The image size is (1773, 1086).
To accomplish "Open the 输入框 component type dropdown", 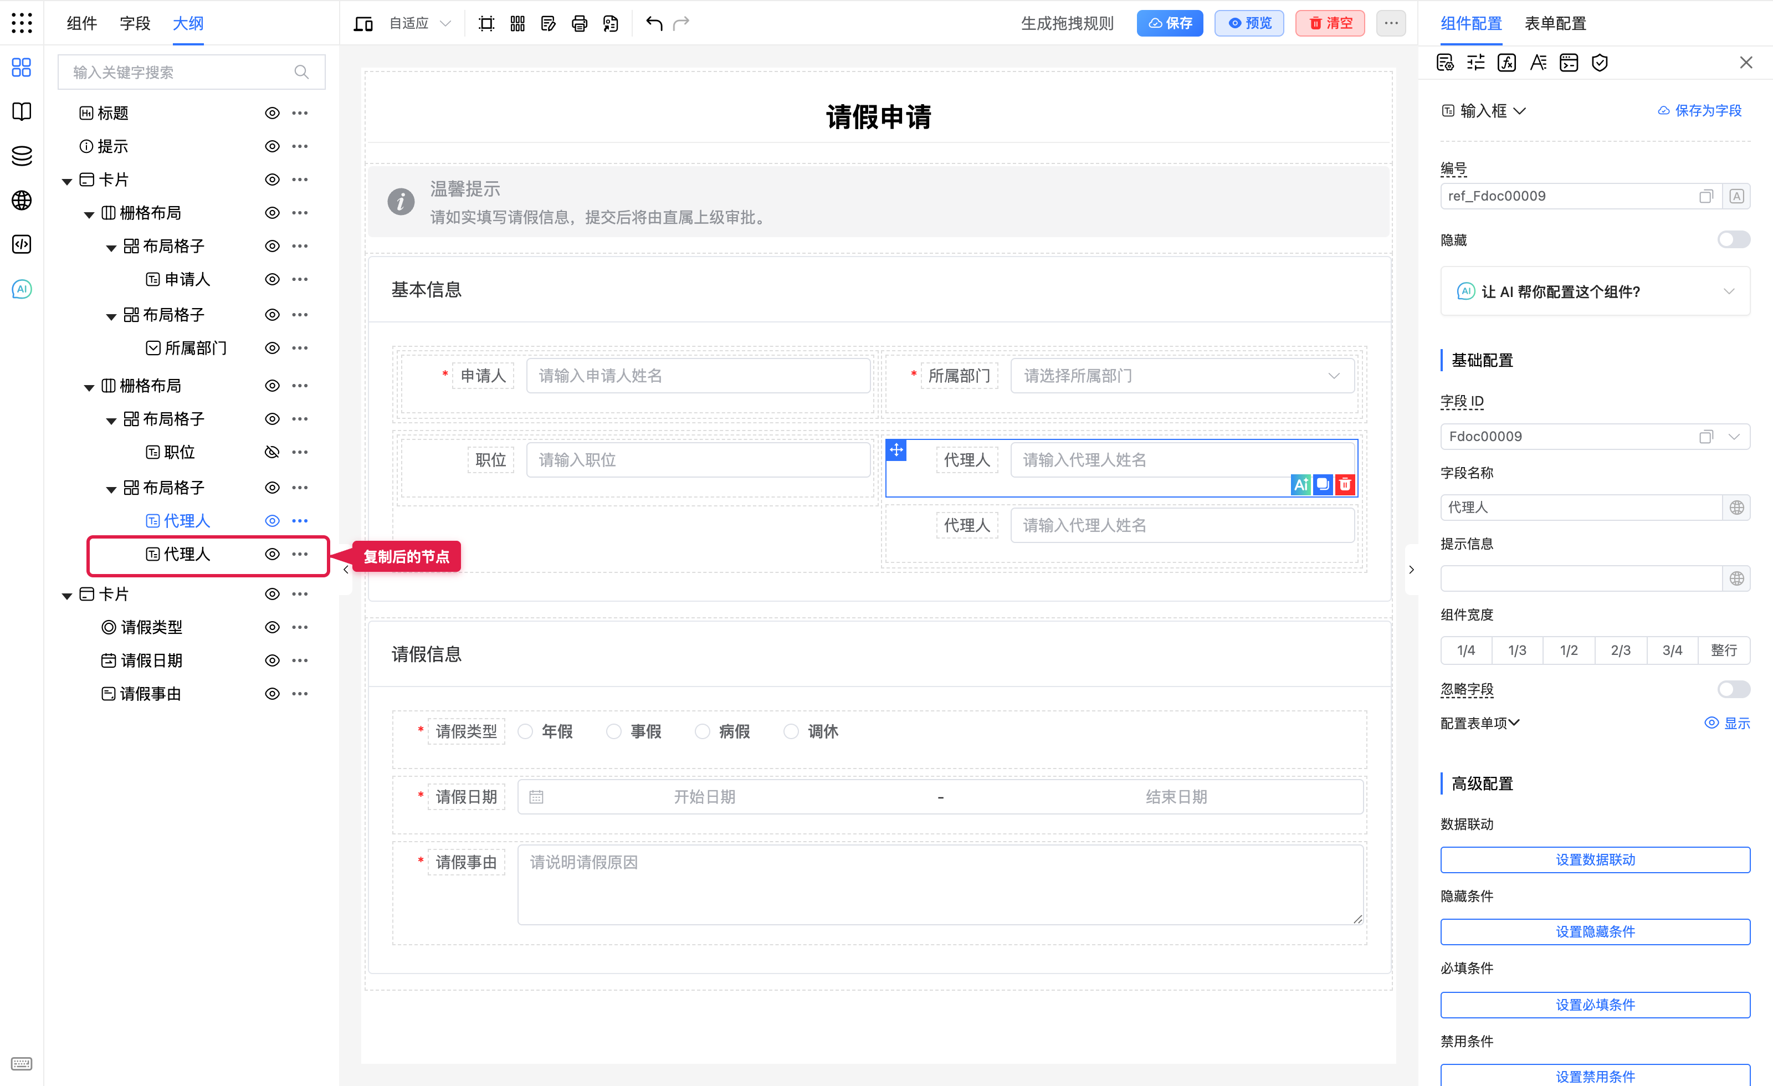I will (x=1484, y=111).
